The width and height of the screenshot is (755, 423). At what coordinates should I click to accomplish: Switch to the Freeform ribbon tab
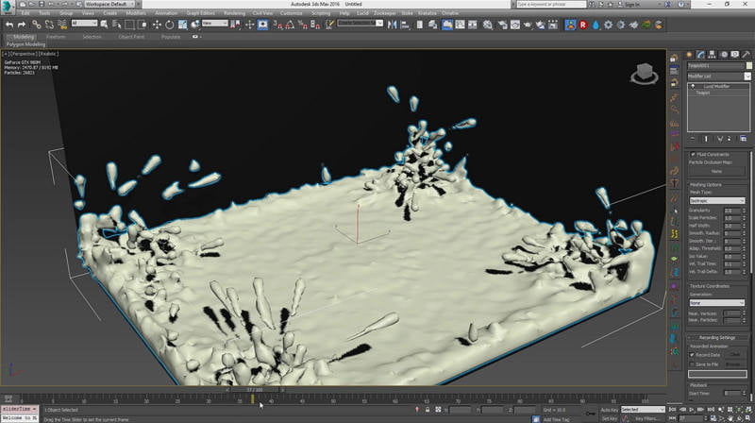click(55, 37)
